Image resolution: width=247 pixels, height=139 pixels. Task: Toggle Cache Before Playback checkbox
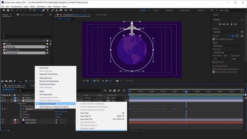(213, 39)
